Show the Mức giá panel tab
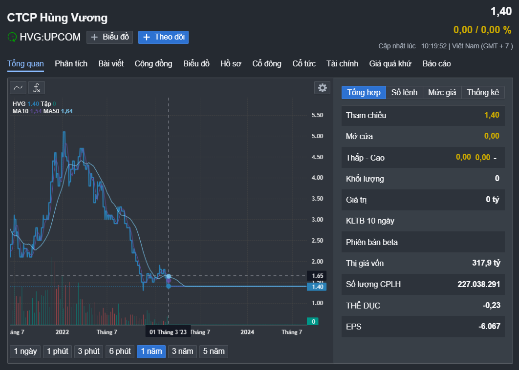This screenshot has height=370, width=519. (442, 93)
